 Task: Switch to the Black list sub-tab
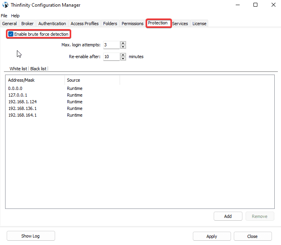38,69
